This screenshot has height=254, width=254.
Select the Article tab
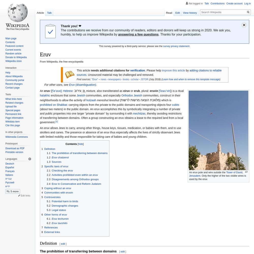[40, 13]
